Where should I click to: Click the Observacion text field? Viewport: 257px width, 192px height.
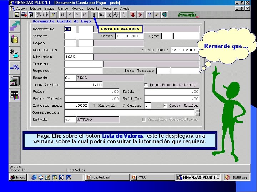tap(130, 112)
